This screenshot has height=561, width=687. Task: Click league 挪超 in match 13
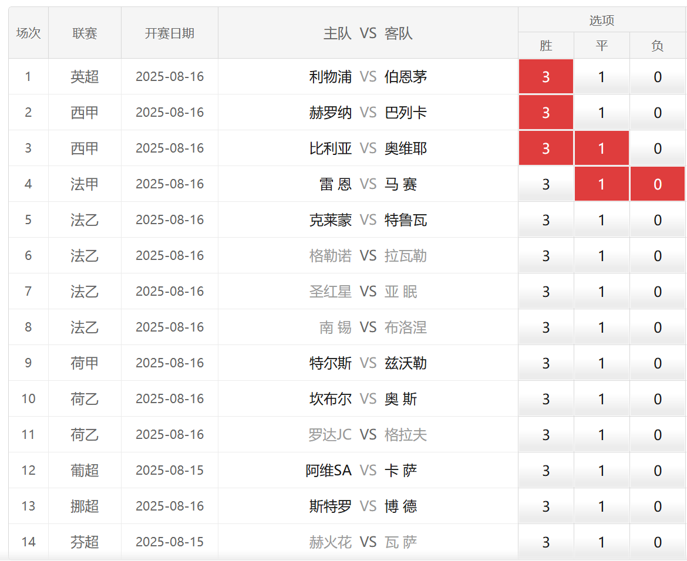click(x=85, y=506)
